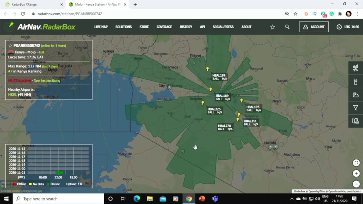
Task: Show hidden system tray icons
Action: [292, 199]
